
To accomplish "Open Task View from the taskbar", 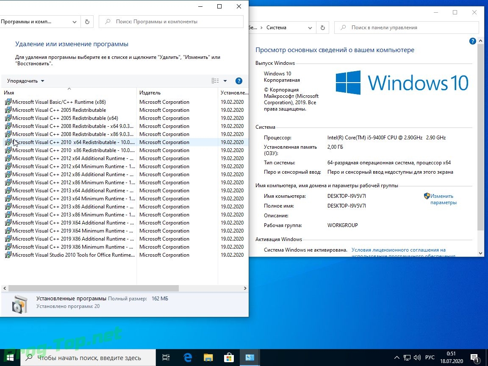I will [166, 357].
